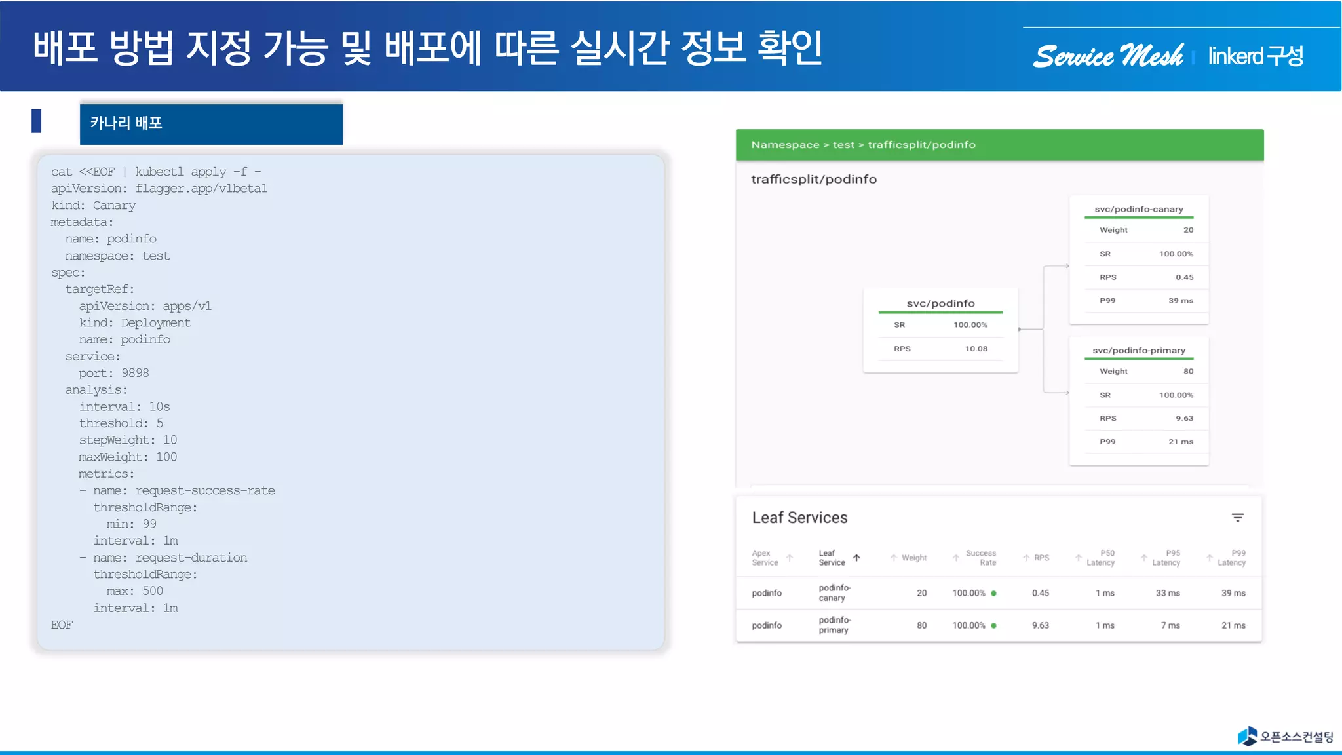This screenshot has width=1342, height=755.
Task: Click the svc/podinfo node card title
Action: coord(940,303)
